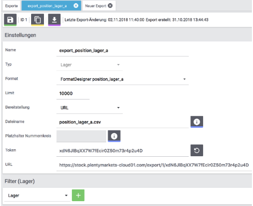Click the Einstellungen section header
This screenshot has height=206, width=253.
click(20, 35)
